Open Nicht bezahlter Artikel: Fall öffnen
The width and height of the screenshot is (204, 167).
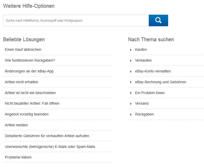(32, 103)
